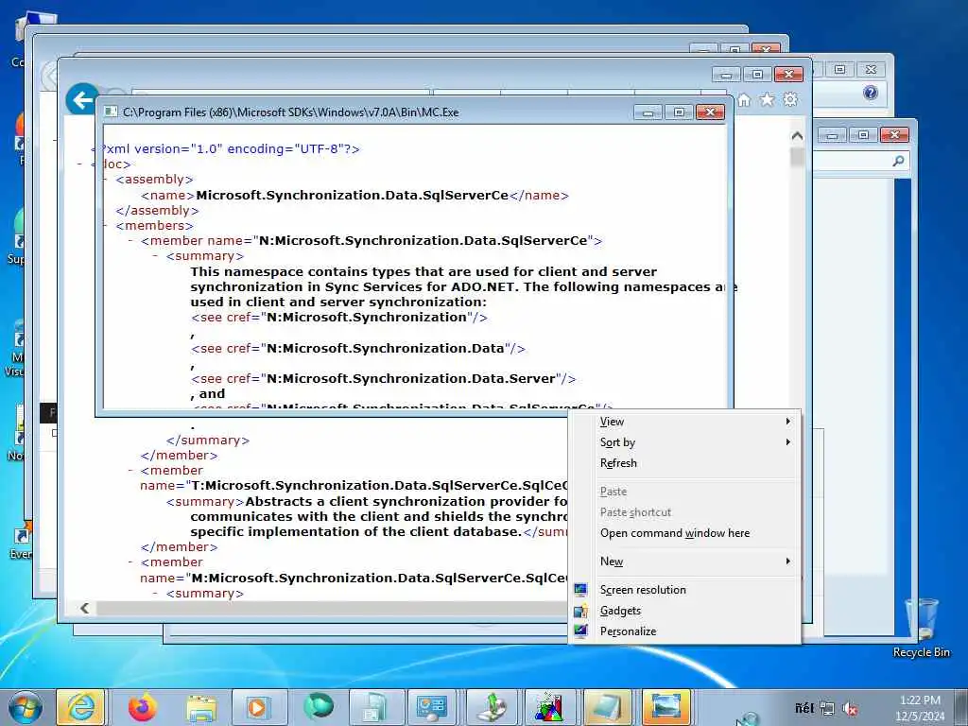This screenshot has height=726, width=968.
Task: Click the "Microsoft.Synchronization.Data.SqlServerCe" assembly name text
Action: 352,195
